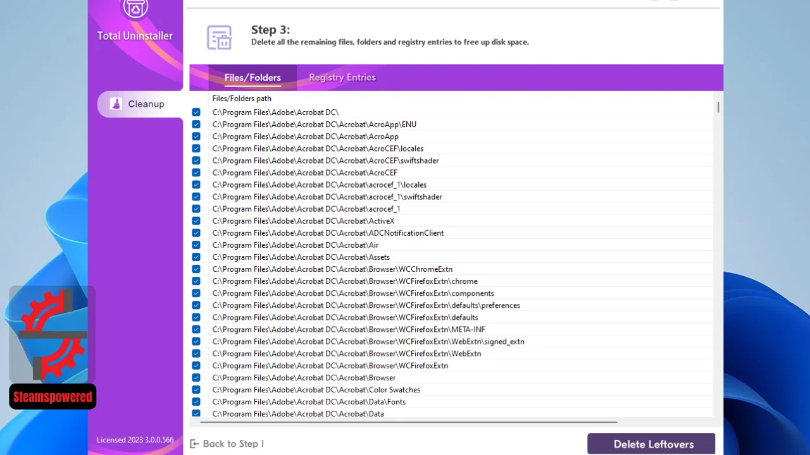Open the Cleanup sidebar item
Screen dimensions: 810x455
point(140,104)
